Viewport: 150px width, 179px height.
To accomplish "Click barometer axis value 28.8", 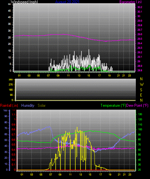I will tap(140, 70).
